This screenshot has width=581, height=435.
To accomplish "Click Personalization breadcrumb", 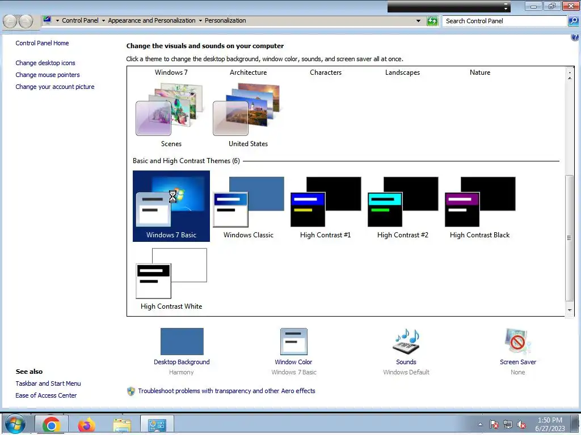I will (225, 21).
